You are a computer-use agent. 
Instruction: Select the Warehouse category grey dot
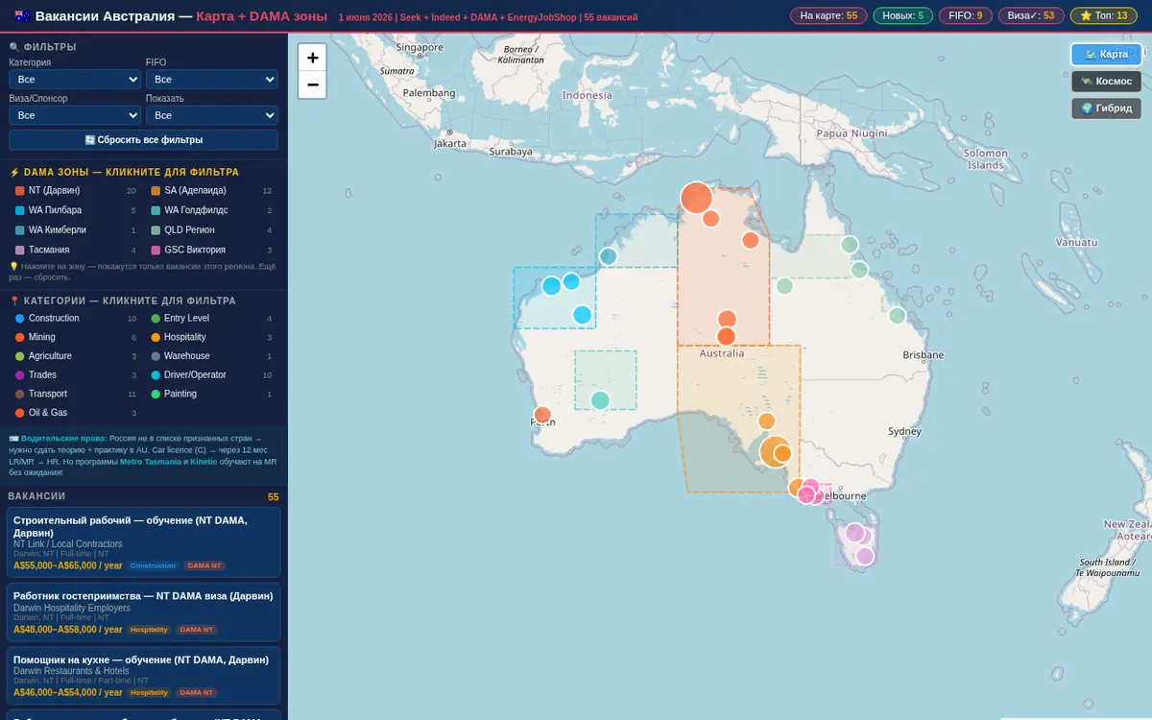click(156, 356)
